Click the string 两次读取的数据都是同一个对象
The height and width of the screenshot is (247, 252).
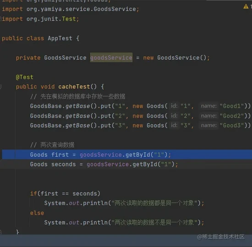(154, 203)
